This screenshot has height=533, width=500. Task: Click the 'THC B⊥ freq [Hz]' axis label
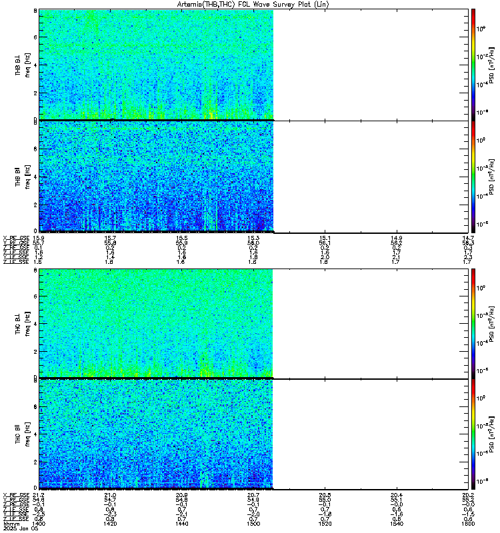tap(23, 324)
